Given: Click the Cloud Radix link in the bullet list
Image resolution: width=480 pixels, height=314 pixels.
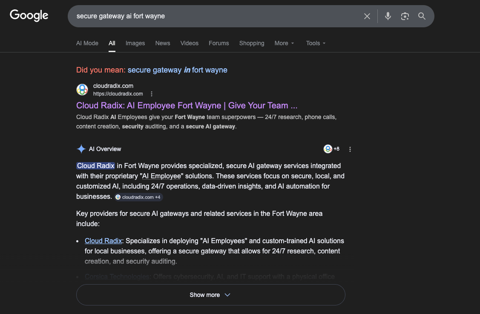Looking at the screenshot, I should coord(103,241).
